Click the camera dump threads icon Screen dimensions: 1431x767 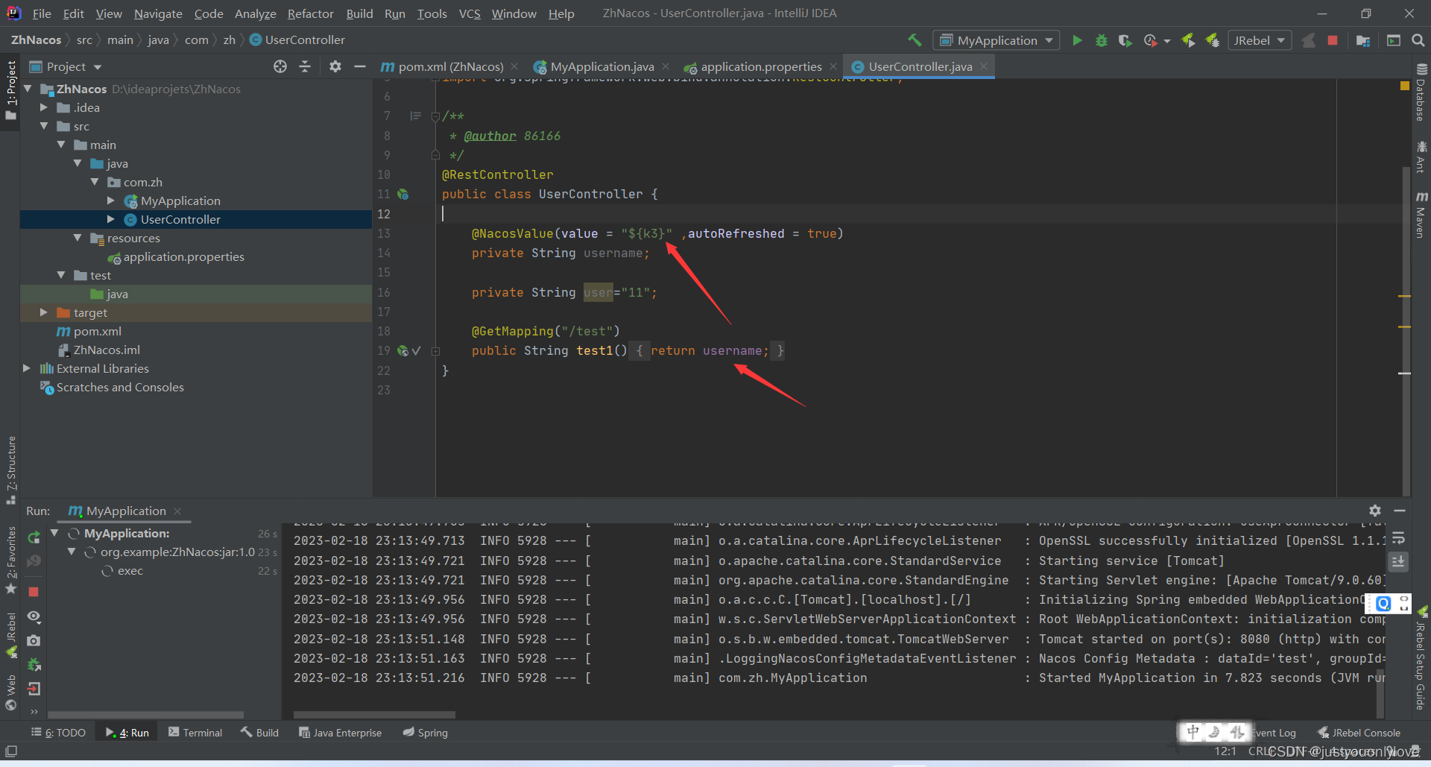tap(34, 640)
